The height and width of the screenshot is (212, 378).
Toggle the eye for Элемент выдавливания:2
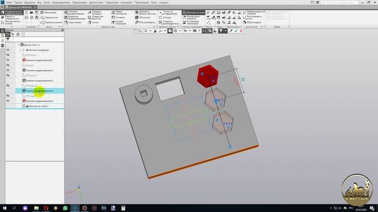pos(8,70)
